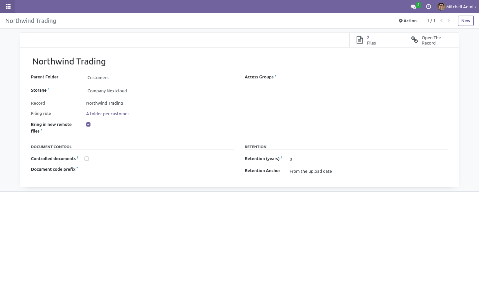Click the link chain icon
This screenshot has height=299, width=479.
click(414, 40)
